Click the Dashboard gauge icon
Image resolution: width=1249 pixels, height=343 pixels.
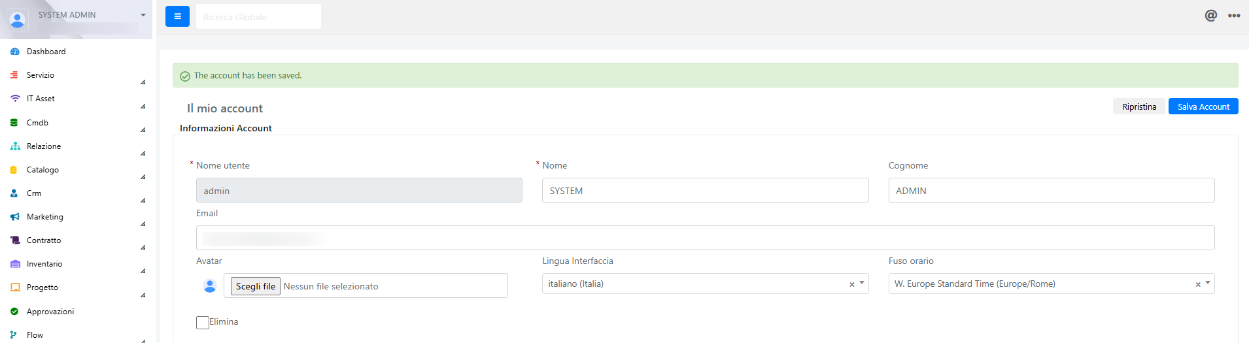point(14,52)
